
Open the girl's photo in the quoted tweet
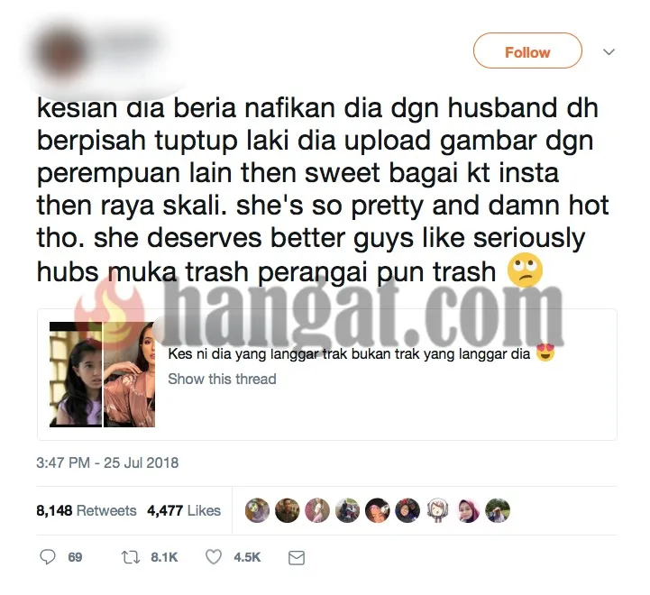(x=76, y=374)
